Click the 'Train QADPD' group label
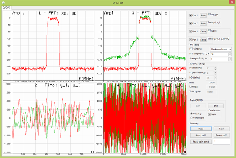The height and width of the screenshot is (158, 236). point(196,100)
